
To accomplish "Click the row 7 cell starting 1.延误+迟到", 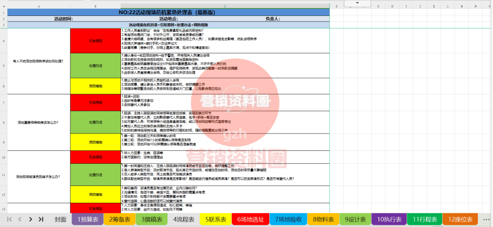I will 225,103.
